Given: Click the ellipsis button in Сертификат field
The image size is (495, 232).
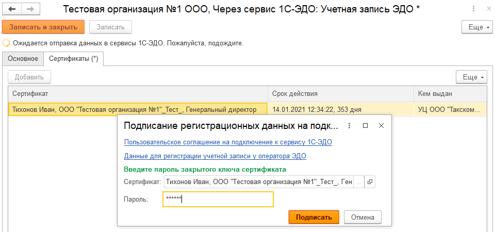Looking at the screenshot, I should pyautogui.click(x=359, y=182).
